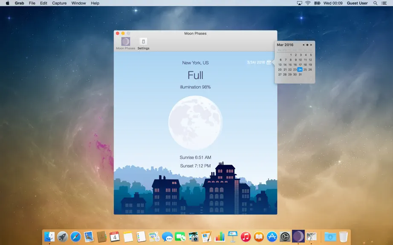Open Spotlight search in the menu bar

(375, 3)
